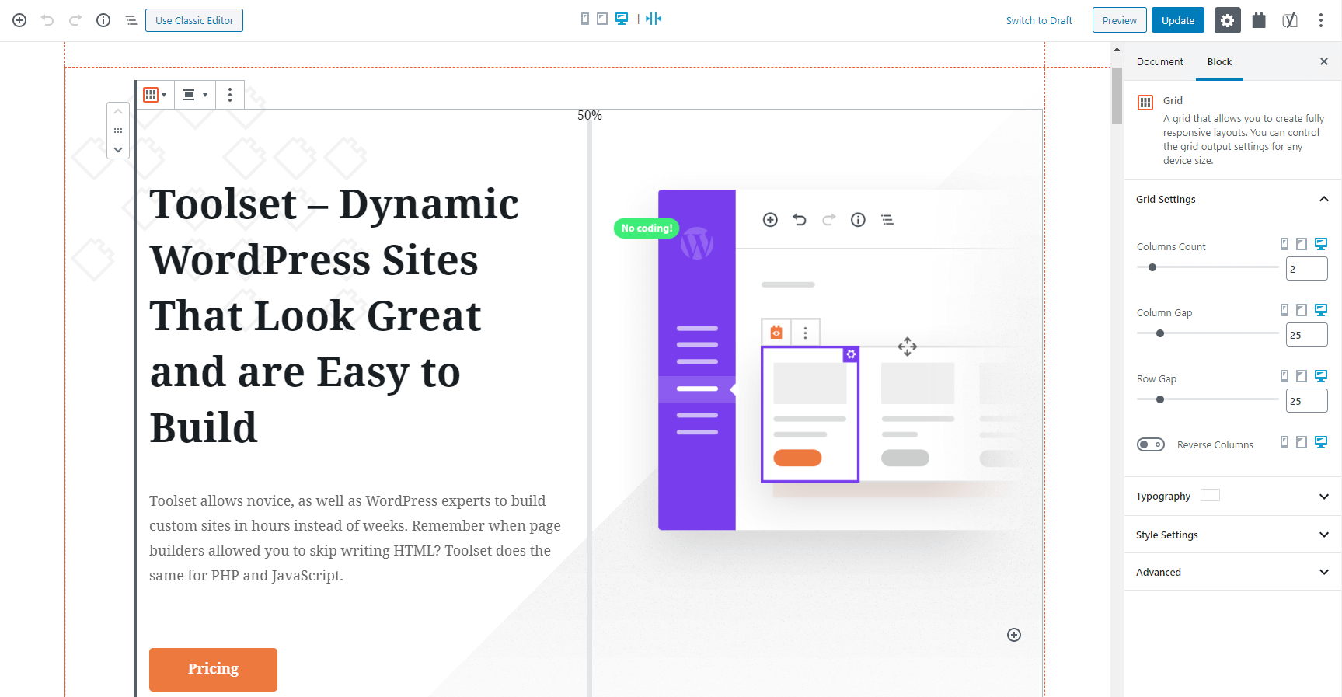Adjust the Row Gap slider
1342x697 pixels.
click(1207, 399)
